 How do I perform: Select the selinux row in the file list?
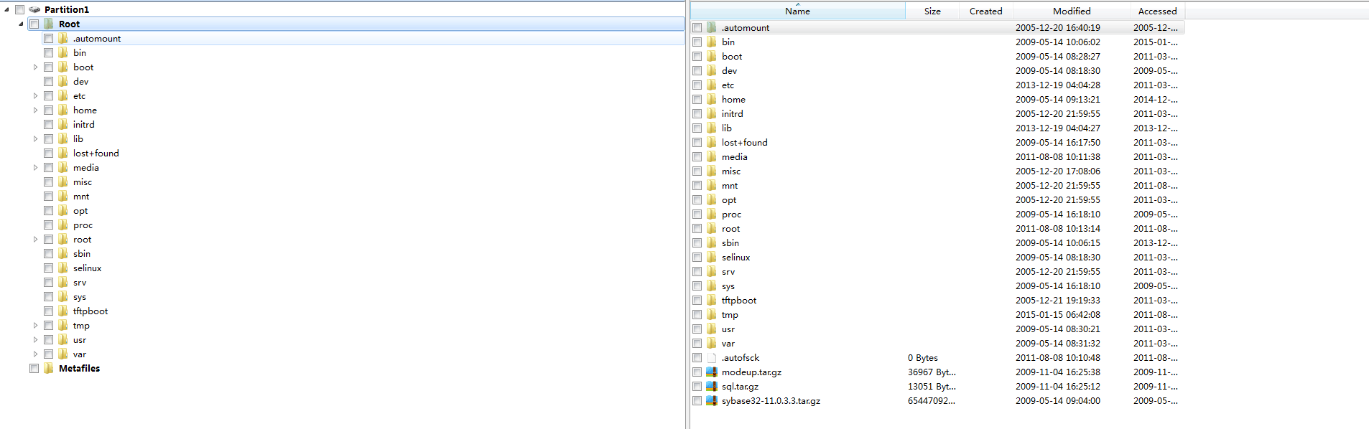pyautogui.click(x=937, y=257)
